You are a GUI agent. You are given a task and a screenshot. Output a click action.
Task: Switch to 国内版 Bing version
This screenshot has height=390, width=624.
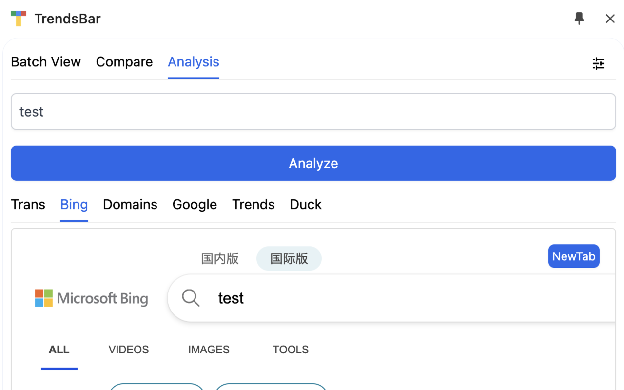[220, 258]
